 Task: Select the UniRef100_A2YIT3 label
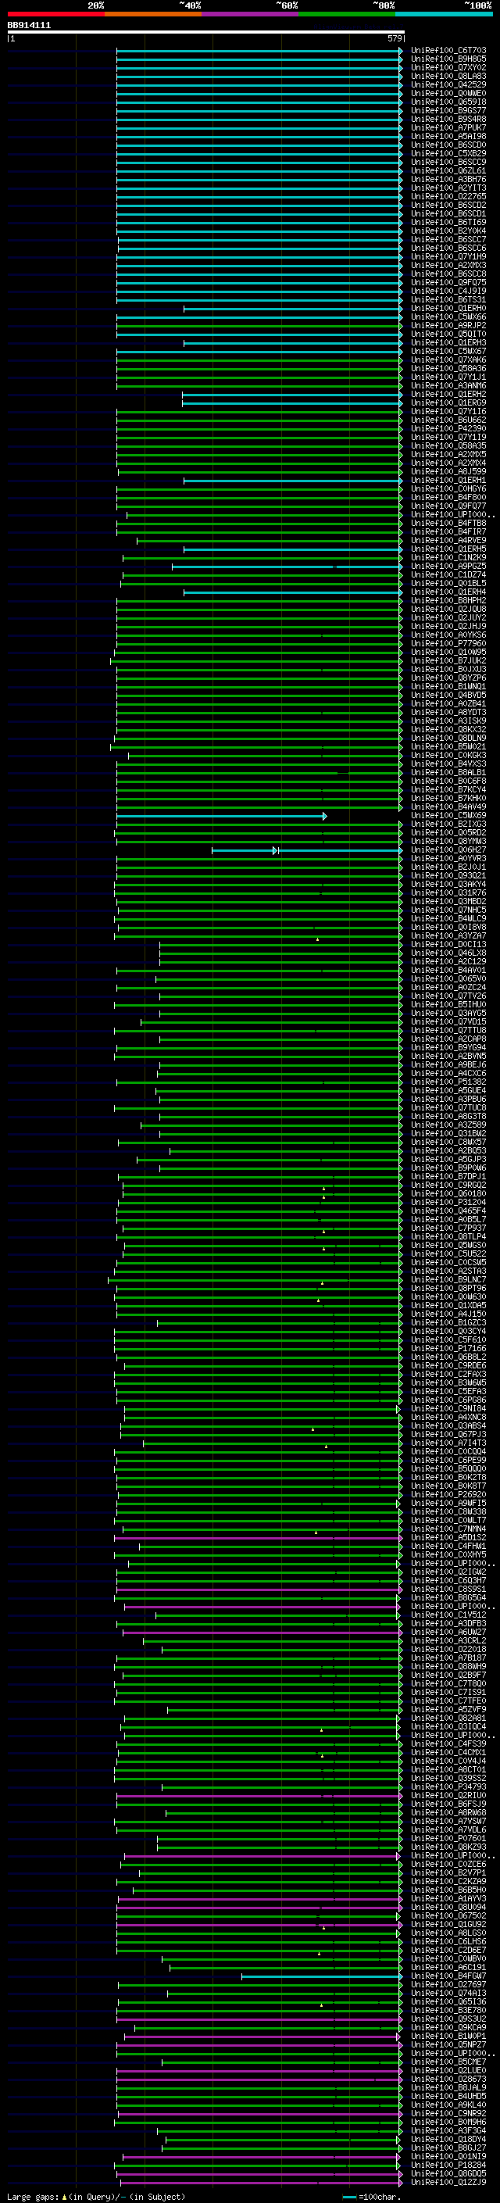(x=448, y=188)
